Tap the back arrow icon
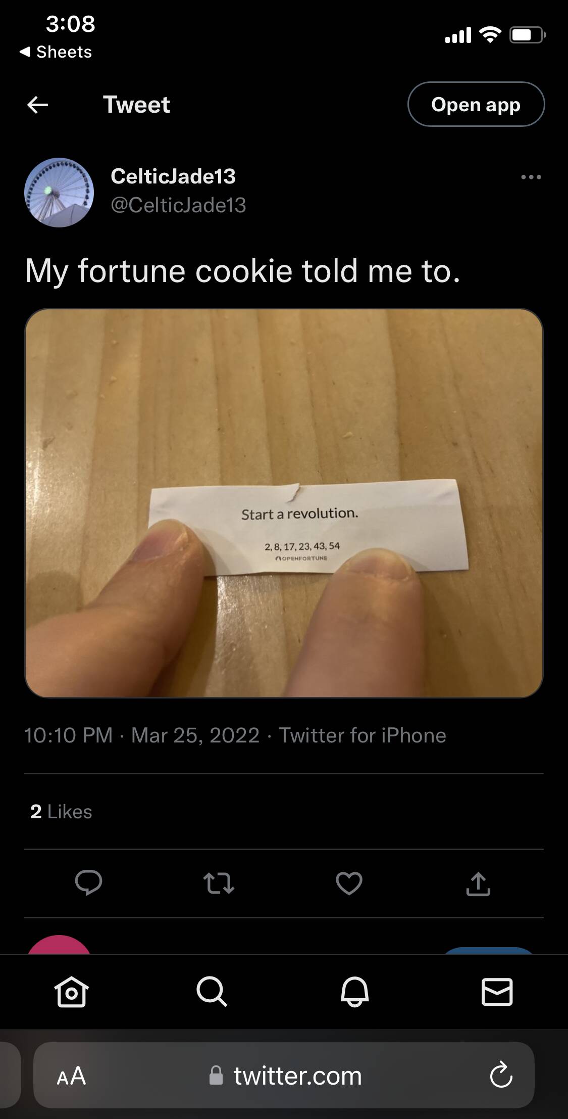Screen dimensions: 568x1119 tap(37, 105)
